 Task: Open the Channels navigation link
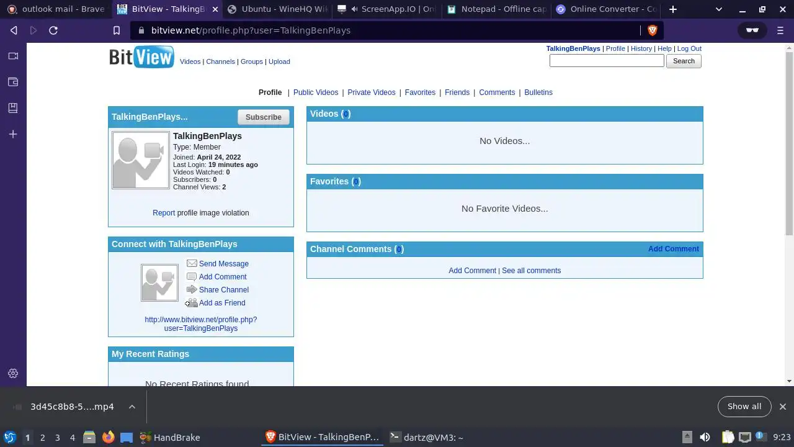(220, 61)
